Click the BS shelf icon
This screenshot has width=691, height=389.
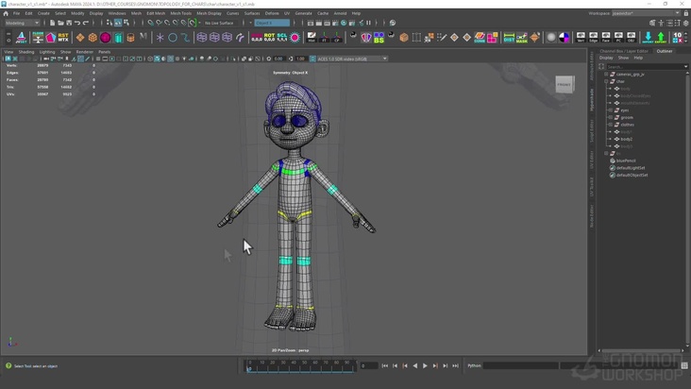379,38
